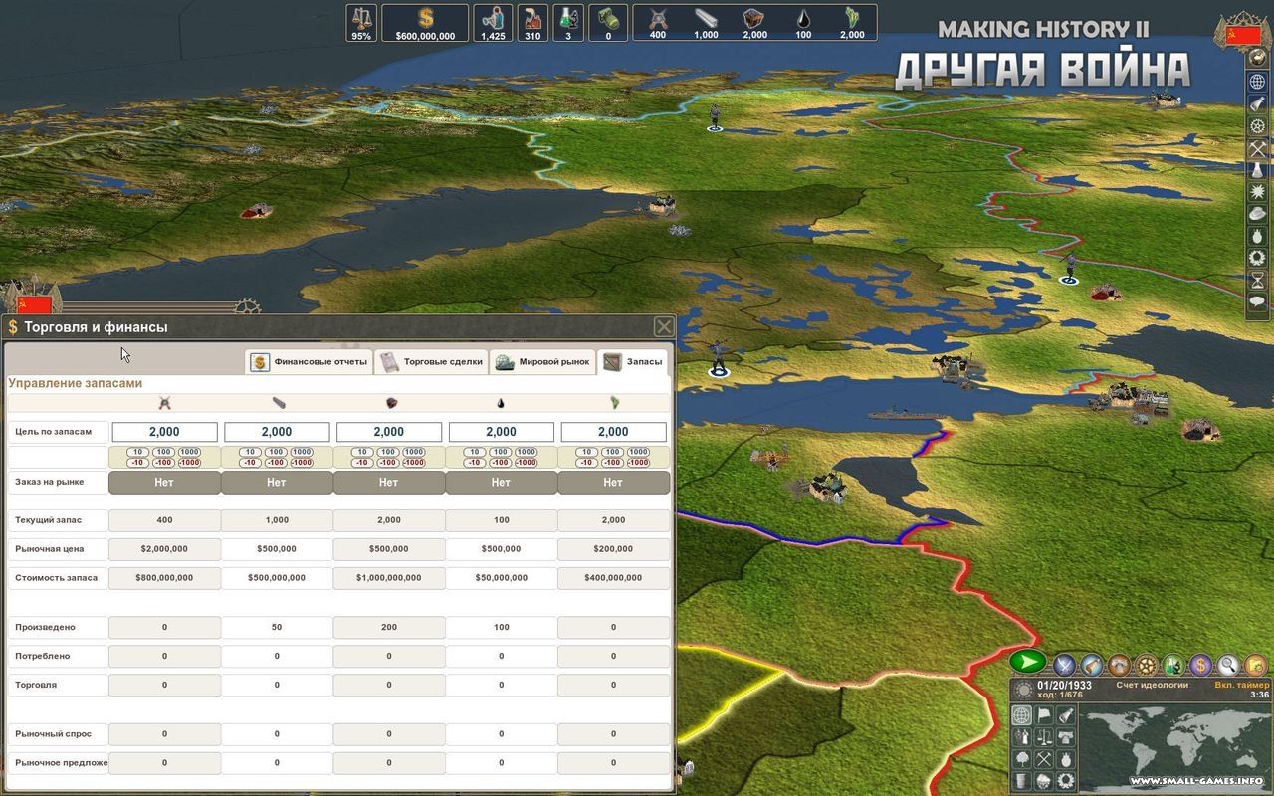Viewport: 1274px width, 796px height.
Task: Select the weather cloud map mode near minimap
Action: [1044, 781]
